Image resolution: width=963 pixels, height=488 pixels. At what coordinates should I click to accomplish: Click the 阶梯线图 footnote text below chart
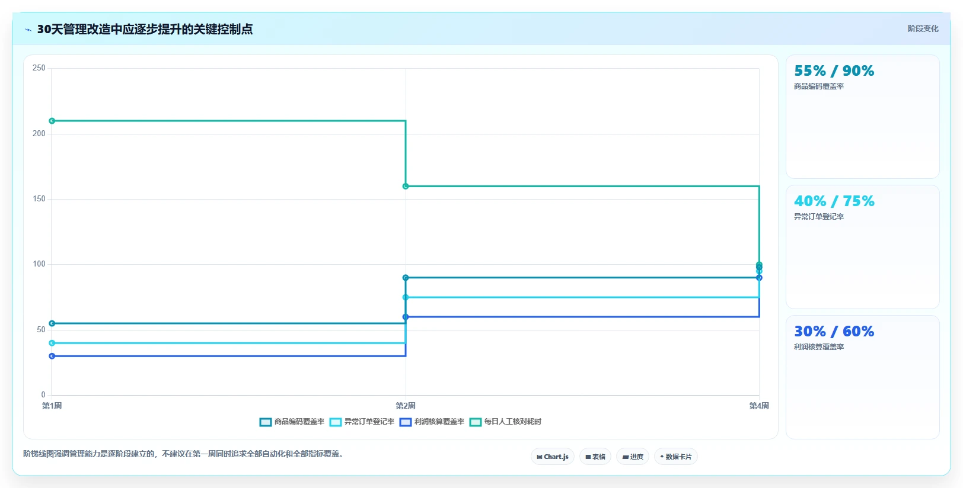[184, 454]
